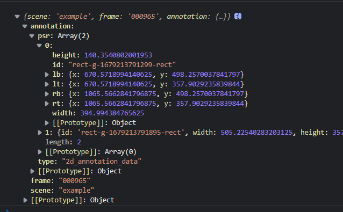Image resolution: width=343 pixels, height=212 pixels.
Task: Click the scene value "example" row
Action: 62,191
